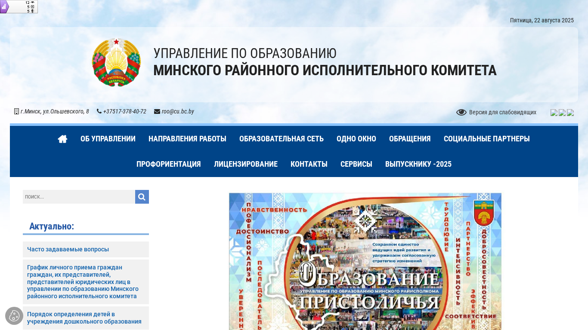
Task: Open the СЕРВИСЫ menu item
Action: [356, 164]
